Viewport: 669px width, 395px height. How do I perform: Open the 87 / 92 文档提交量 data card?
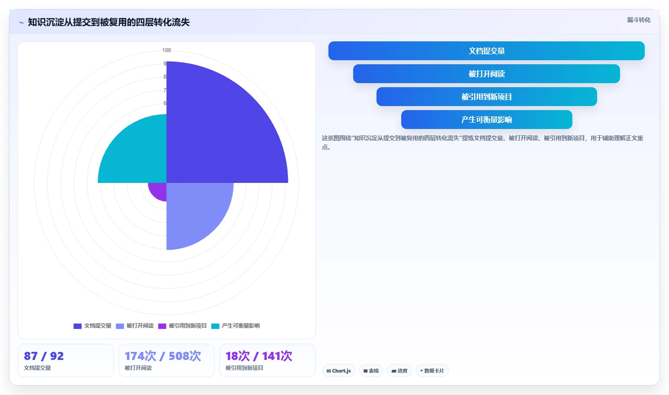66,360
